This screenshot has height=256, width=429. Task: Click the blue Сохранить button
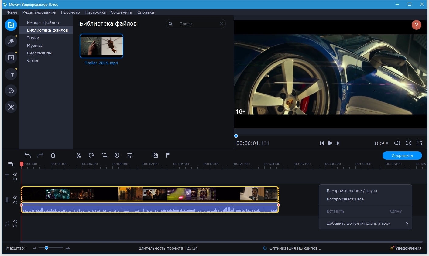(x=402, y=155)
